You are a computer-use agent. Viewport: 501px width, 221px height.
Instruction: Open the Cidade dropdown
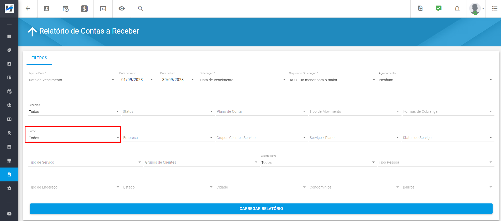[x=262, y=187]
